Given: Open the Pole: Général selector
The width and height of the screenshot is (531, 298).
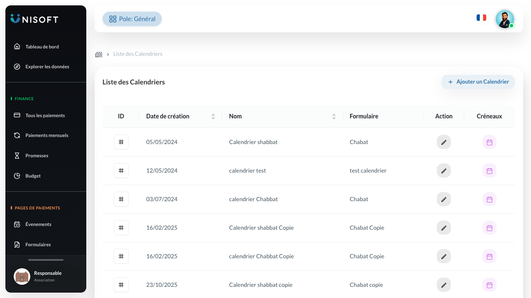Looking at the screenshot, I should tap(132, 19).
